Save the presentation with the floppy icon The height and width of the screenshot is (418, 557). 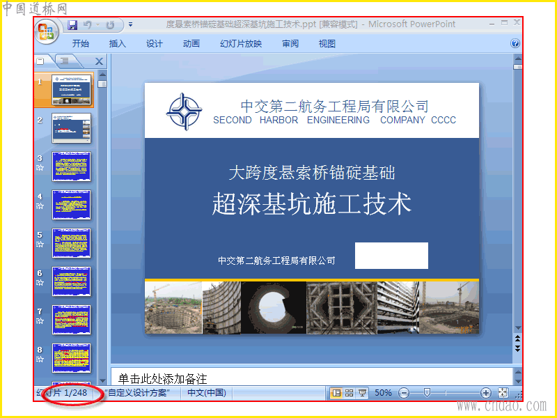72,25
